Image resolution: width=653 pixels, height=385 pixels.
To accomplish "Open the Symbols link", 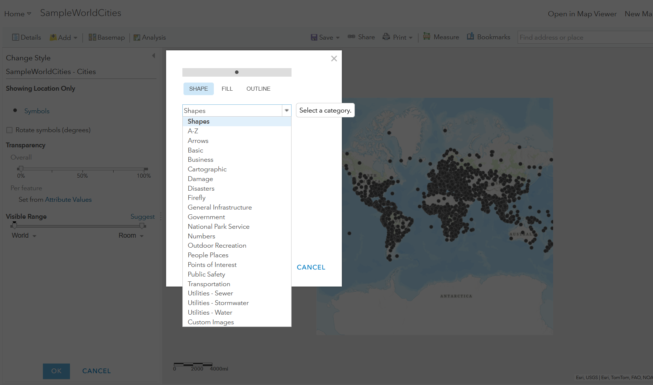I will pos(37,111).
